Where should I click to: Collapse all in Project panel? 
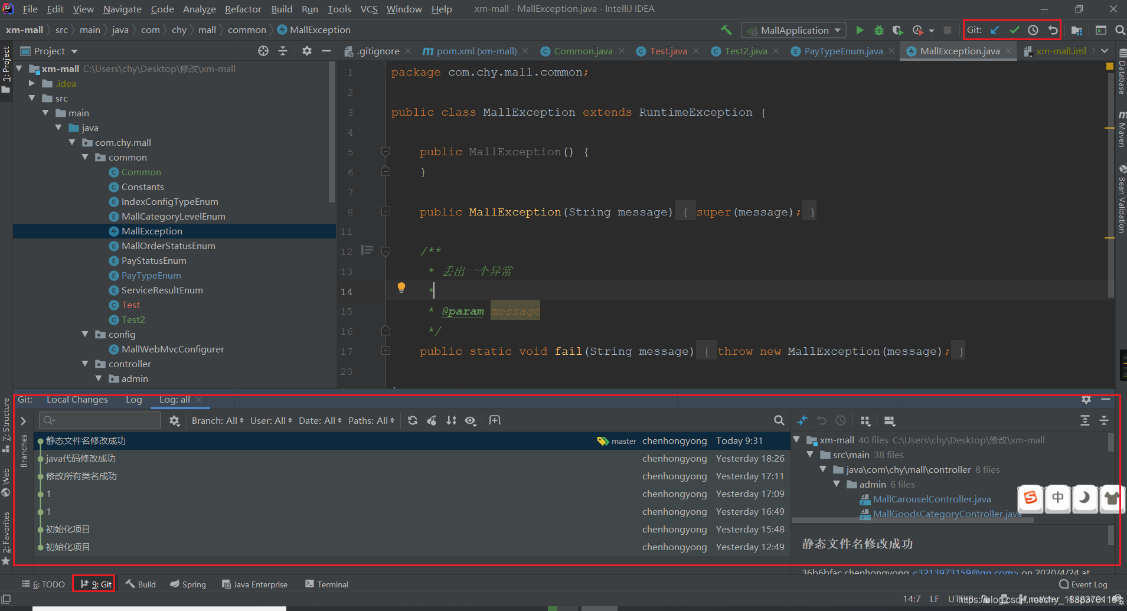tap(283, 51)
